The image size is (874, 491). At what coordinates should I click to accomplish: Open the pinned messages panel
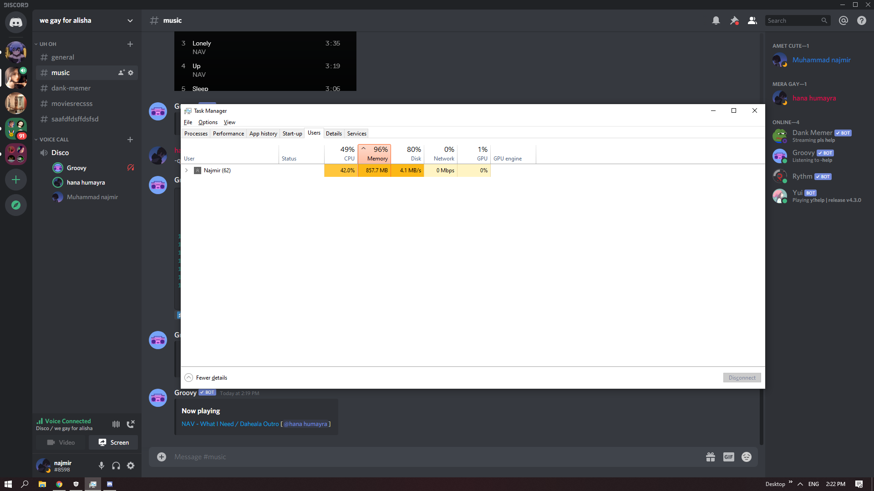pyautogui.click(x=734, y=20)
